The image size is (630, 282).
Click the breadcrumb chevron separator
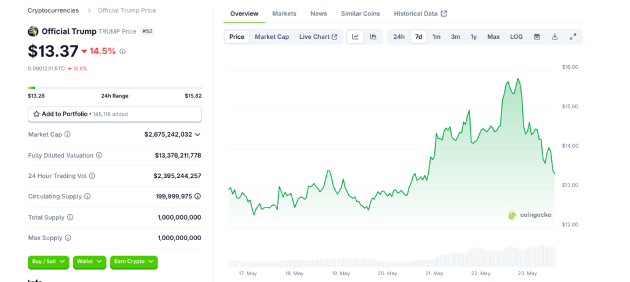click(89, 10)
